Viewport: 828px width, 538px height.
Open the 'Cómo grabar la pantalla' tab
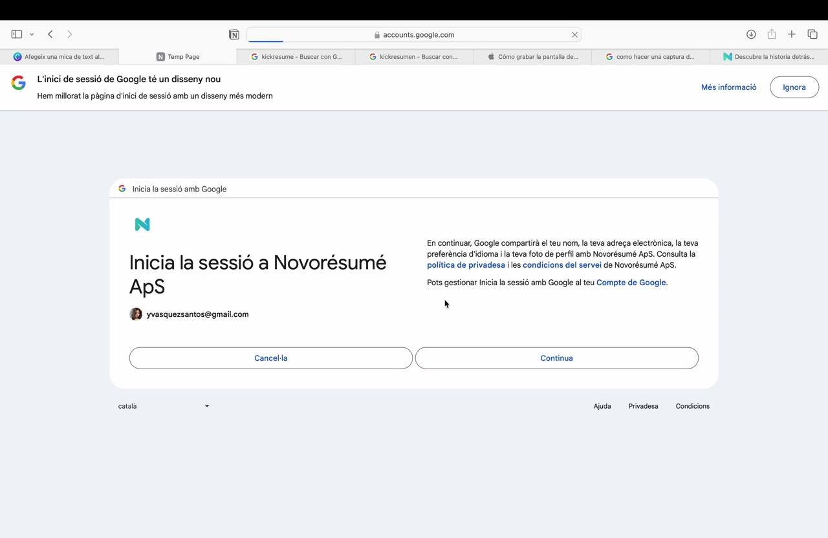tap(532, 57)
